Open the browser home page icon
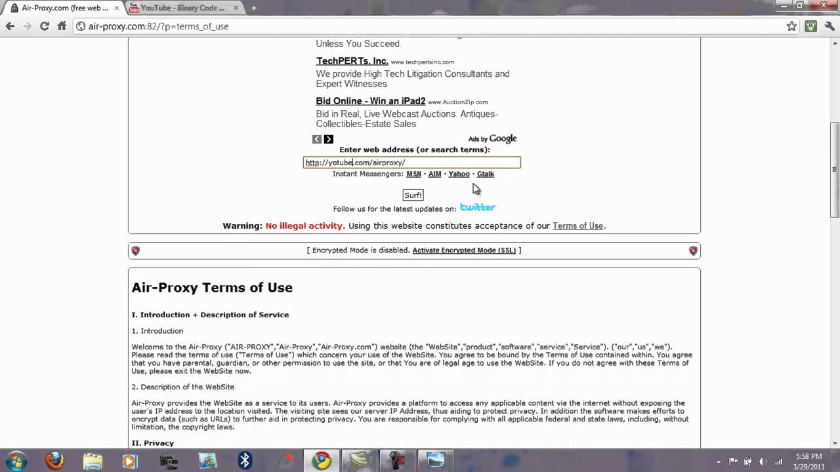The image size is (840, 472). [62, 26]
